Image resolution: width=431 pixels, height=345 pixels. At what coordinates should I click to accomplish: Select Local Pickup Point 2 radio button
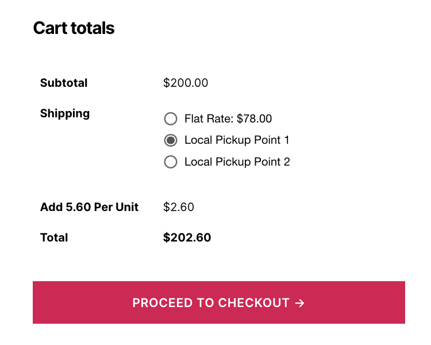[170, 162]
